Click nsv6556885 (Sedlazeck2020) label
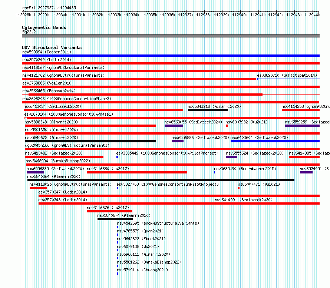This screenshot has height=288, width=330. [55, 169]
